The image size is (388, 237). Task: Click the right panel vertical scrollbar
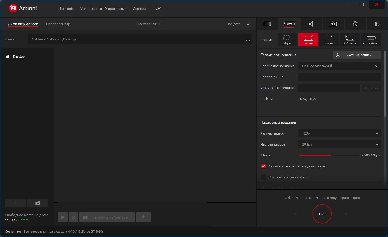pos(385,83)
